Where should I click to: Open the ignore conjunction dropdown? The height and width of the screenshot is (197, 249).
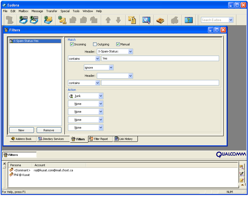(x=111, y=68)
